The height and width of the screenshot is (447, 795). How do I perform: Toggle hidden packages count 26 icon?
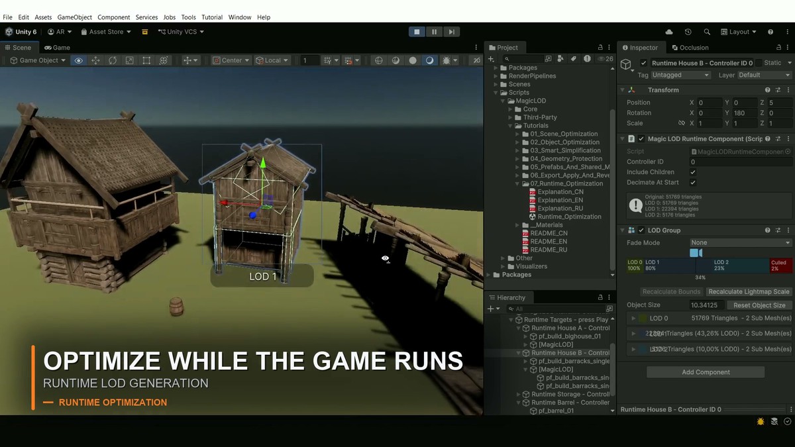click(x=606, y=59)
